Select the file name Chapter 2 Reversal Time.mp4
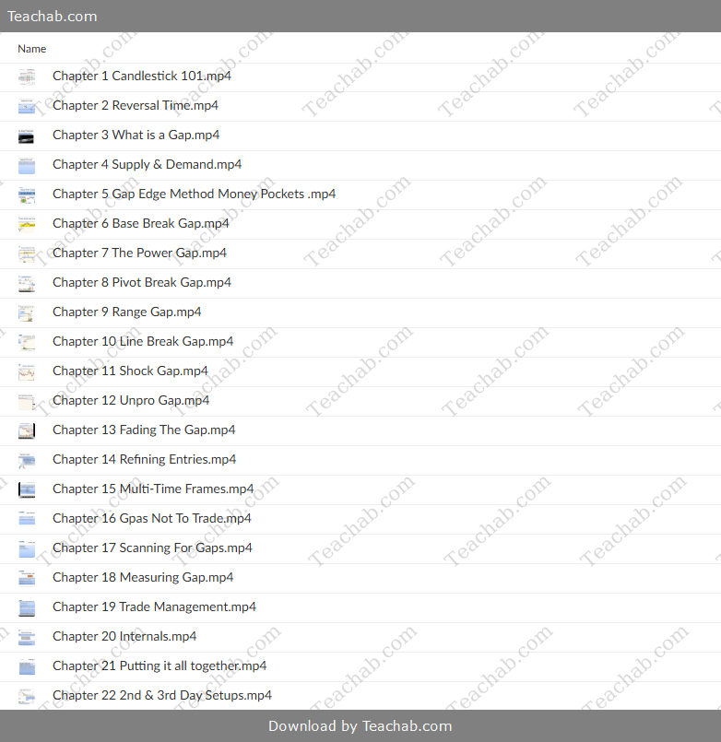This screenshot has width=721, height=742. (136, 105)
